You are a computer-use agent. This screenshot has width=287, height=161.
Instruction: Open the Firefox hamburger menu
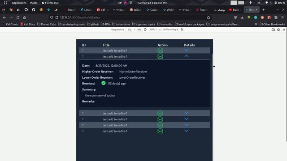pyautogui.click(x=283, y=17)
